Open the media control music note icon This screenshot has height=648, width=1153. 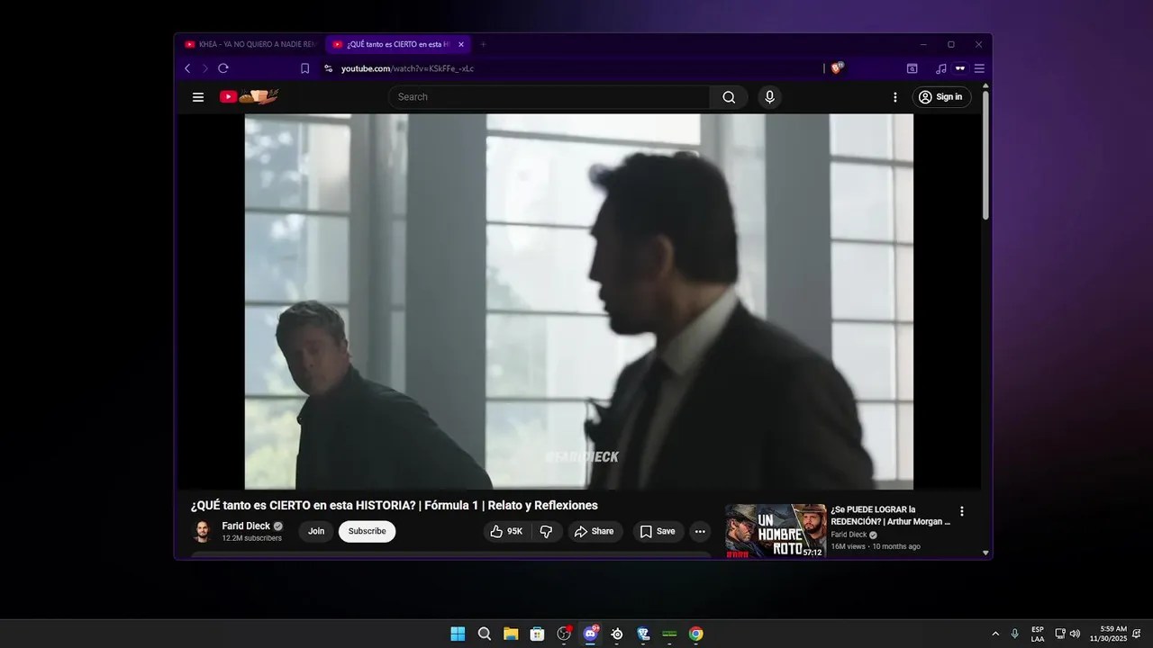pyautogui.click(x=940, y=68)
